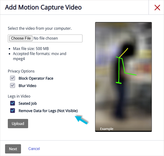Toggle the Blur Video checkbox
Screen dimensions: 164x156
pyautogui.click(x=13, y=85)
